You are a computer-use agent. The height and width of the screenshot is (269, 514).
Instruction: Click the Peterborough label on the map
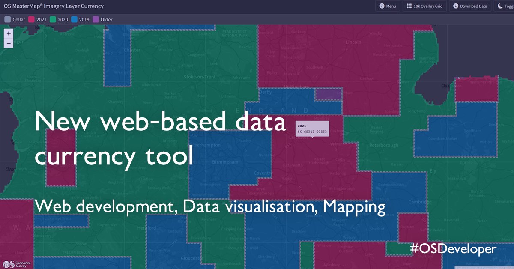[384, 146]
